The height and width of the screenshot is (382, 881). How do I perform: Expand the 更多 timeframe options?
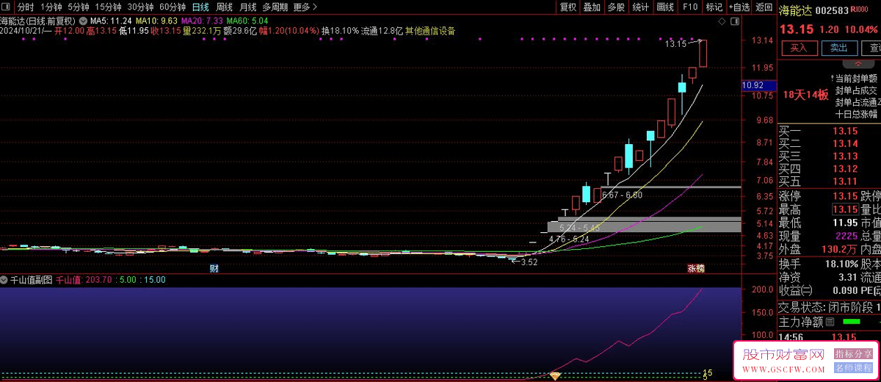coord(305,7)
